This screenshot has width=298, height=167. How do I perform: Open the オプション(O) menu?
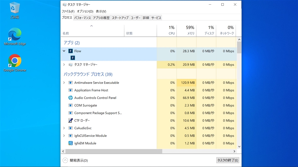85,11
